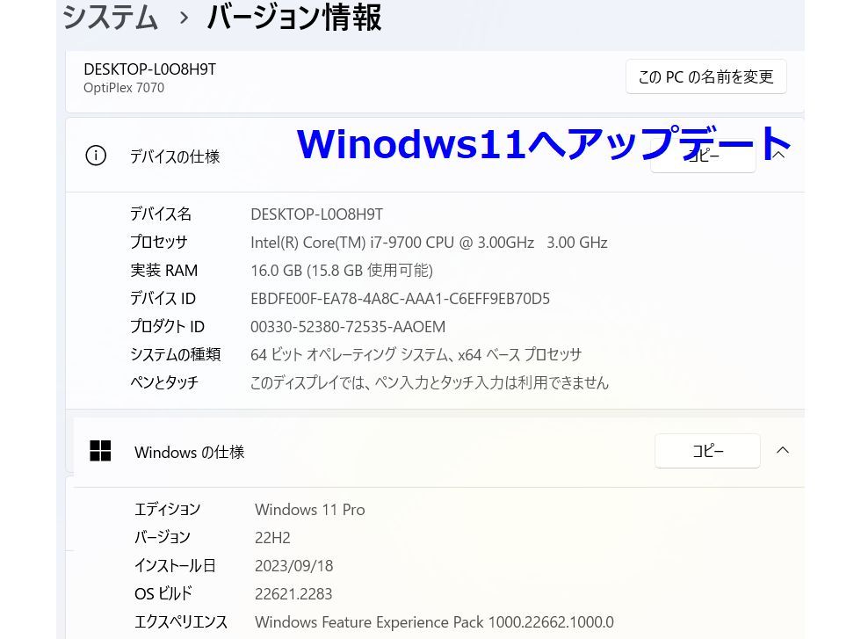Click the OS ビルド value 22621.2283
The image size is (861, 639).
tap(293, 594)
